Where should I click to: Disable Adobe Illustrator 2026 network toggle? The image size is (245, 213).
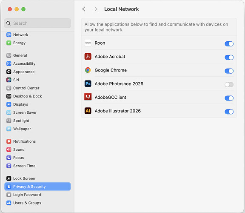point(229,112)
